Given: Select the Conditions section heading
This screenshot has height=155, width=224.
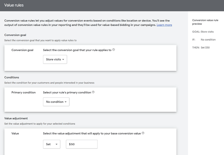Looking at the screenshot, I should point(12,77).
